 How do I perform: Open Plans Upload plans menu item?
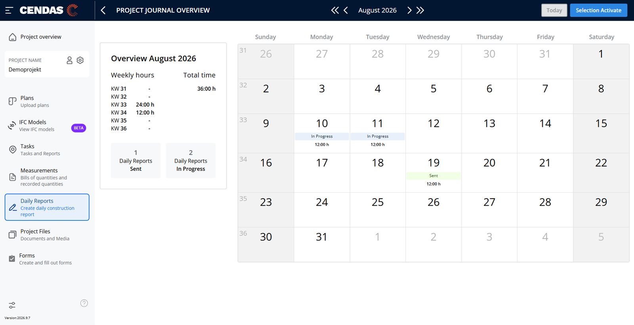pyautogui.click(x=47, y=101)
